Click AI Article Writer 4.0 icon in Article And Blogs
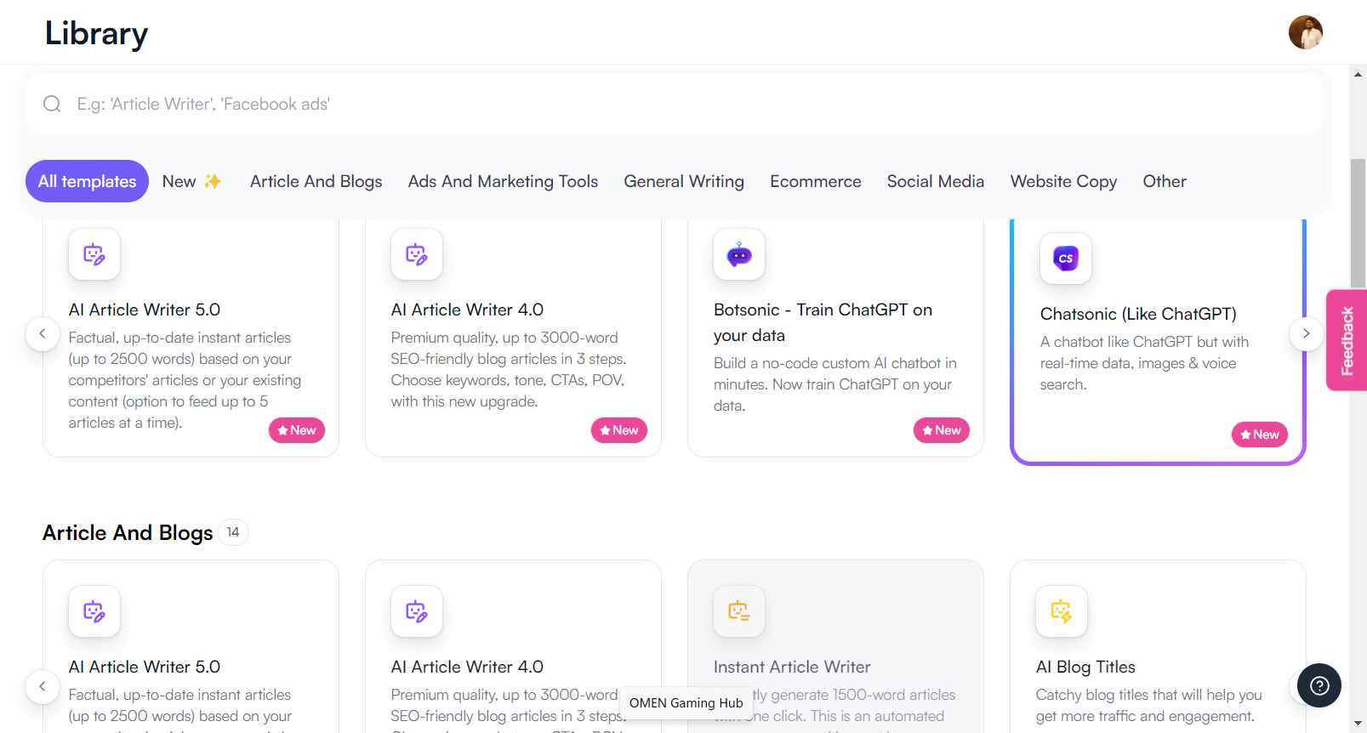This screenshot has width=1367, height=733. tap(416, 611)
